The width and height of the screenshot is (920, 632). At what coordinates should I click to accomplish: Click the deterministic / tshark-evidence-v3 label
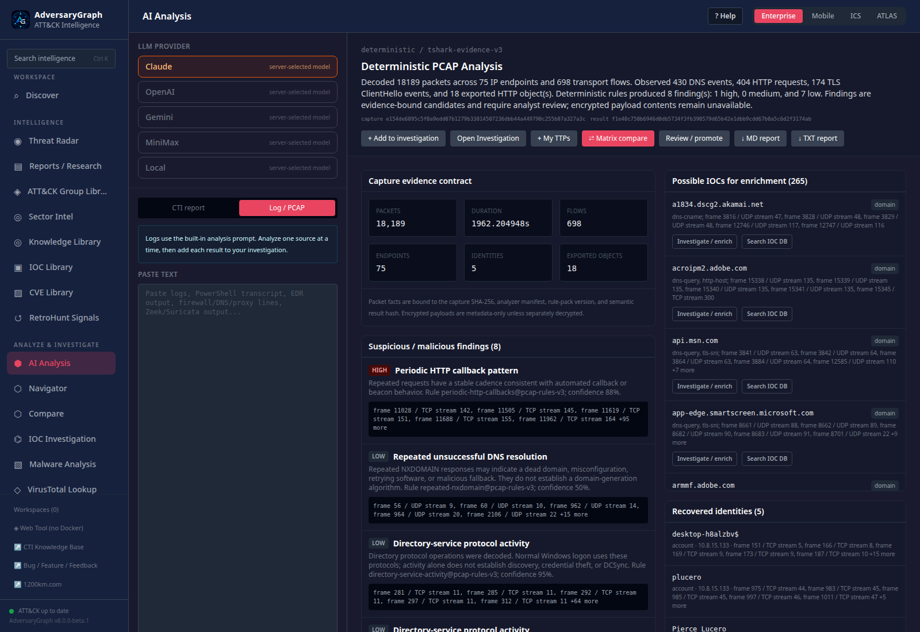431,50
